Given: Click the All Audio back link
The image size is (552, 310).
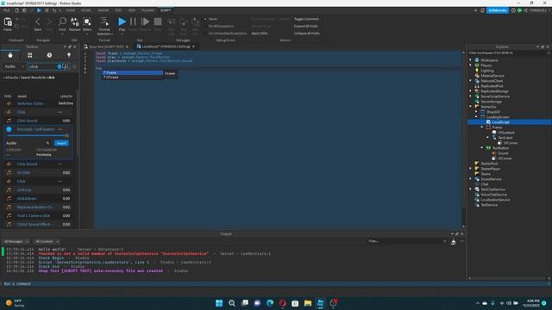Looking at the screenshot, I should 10,77.
